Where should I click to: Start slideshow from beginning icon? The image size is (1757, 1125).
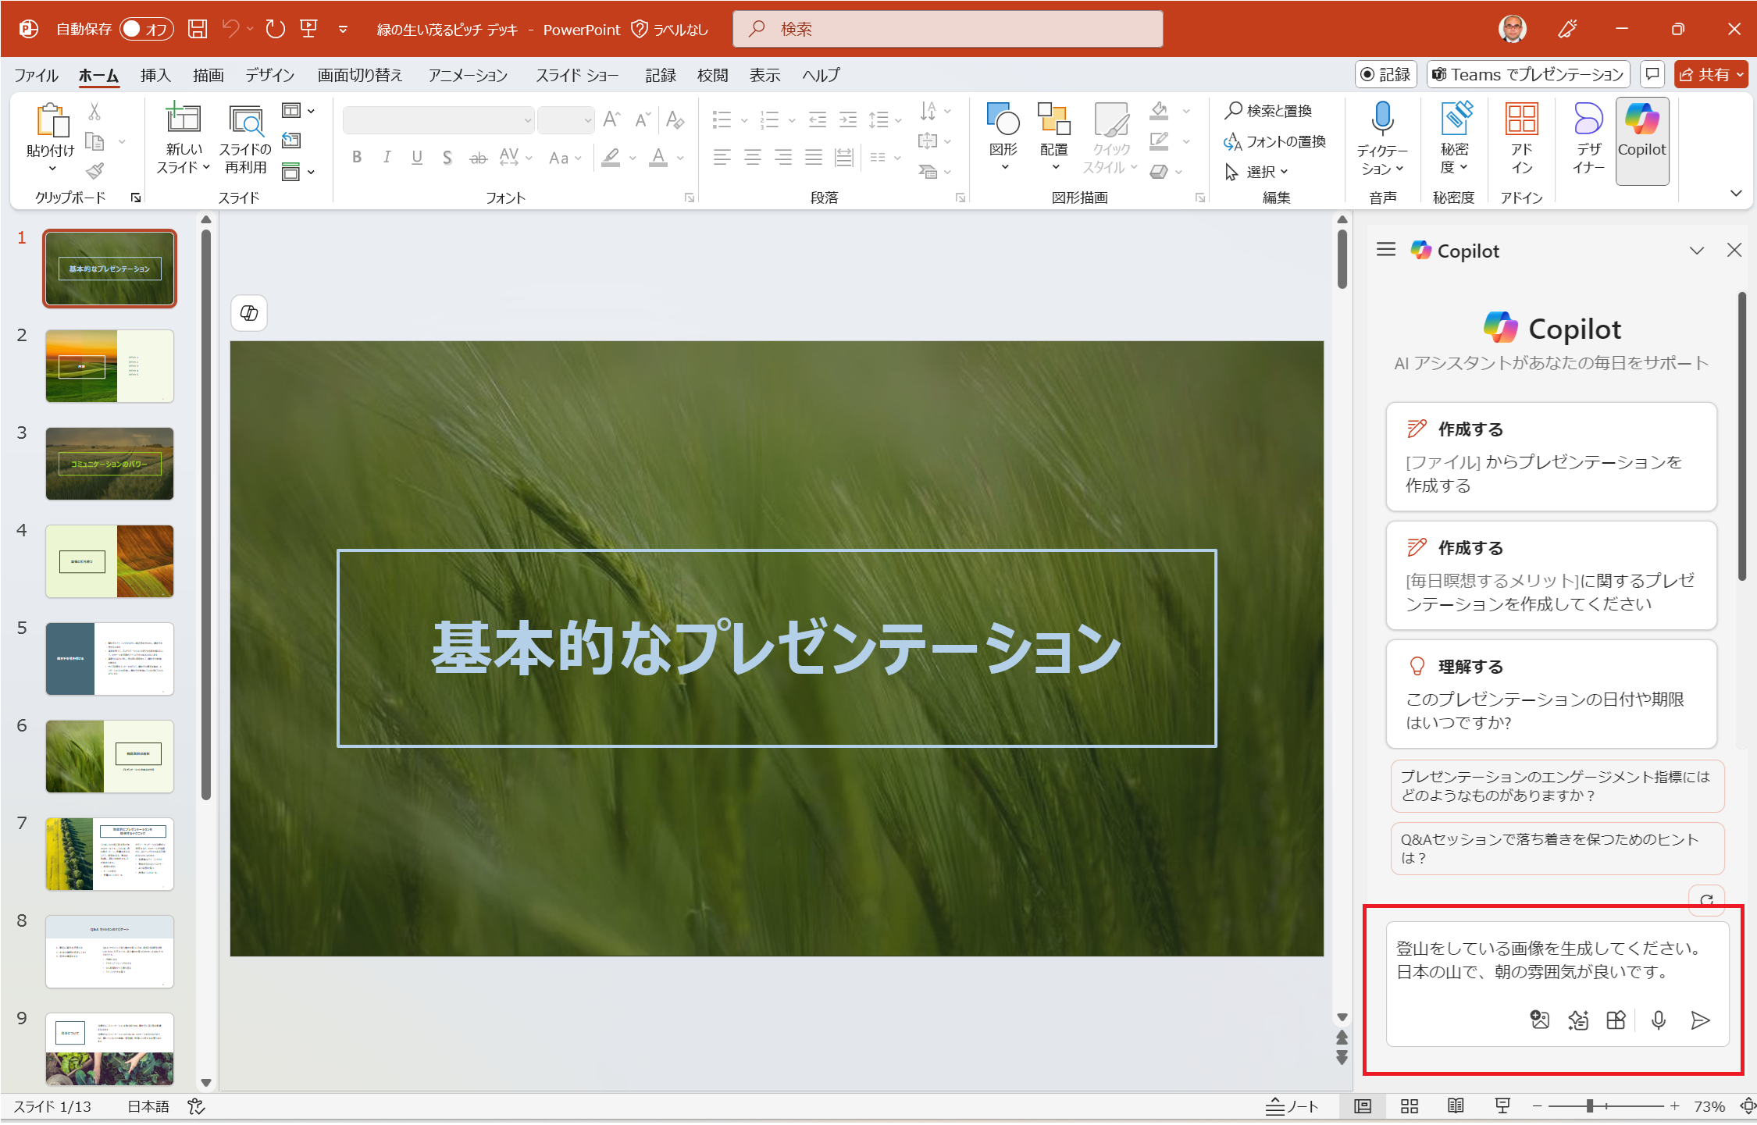pyautogui.click(x=309, y=29)
